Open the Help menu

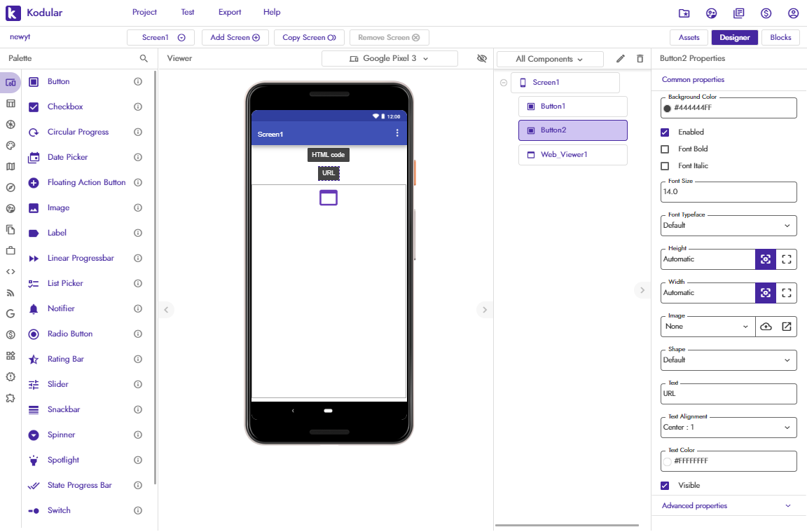point(272,13)
